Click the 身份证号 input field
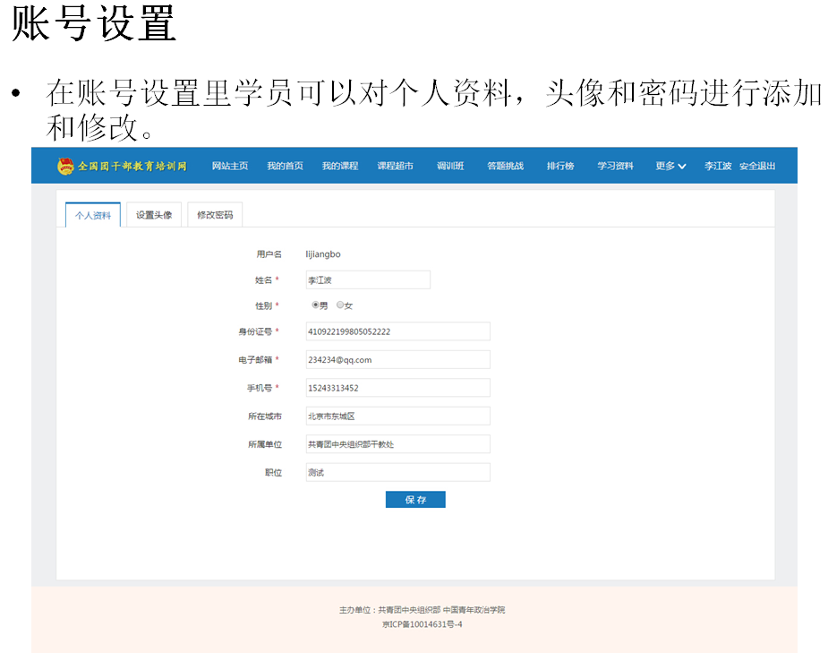Image resolution: width=828 pixels, height=653 pixels. [x=397, y=331]
